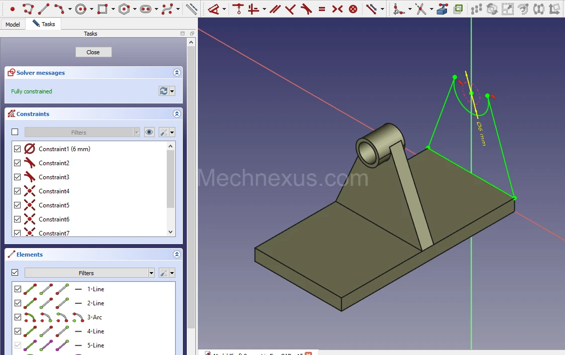Apply Point on Object constraint
Image resolution: width=565 pixels, height=355 pixels.
[x=238, y=9]
